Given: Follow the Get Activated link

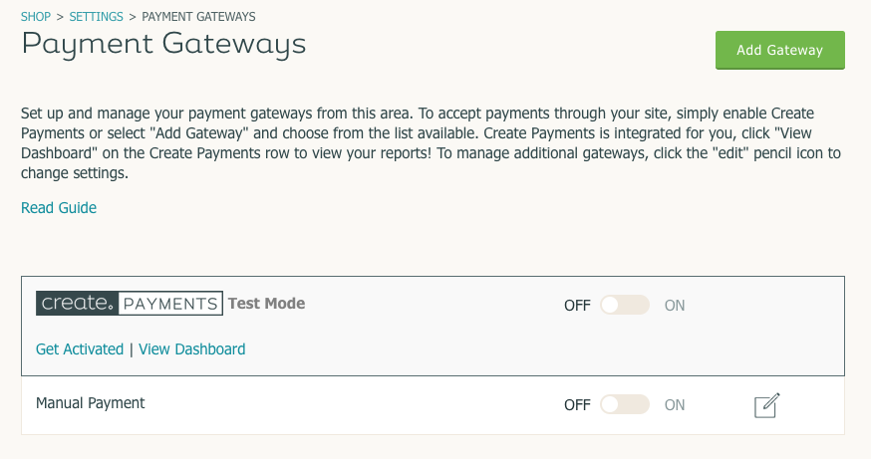Looking at the screenshot, I should pyautogui.click(x=80, y=349).
